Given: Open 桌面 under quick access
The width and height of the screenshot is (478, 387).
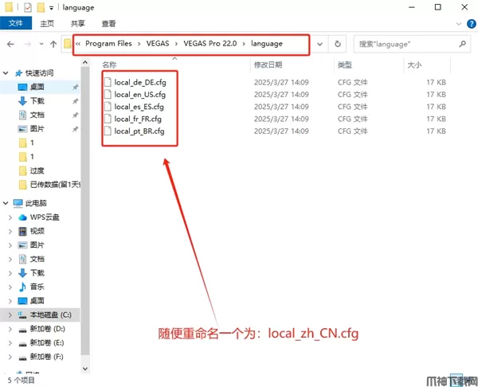Looking at the screenshot, I should coord(37,87).
